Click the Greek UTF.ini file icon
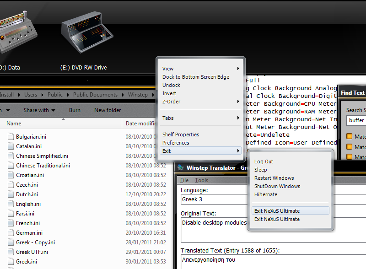The height and width of the screenshot is (269, 366). (11, 252)
